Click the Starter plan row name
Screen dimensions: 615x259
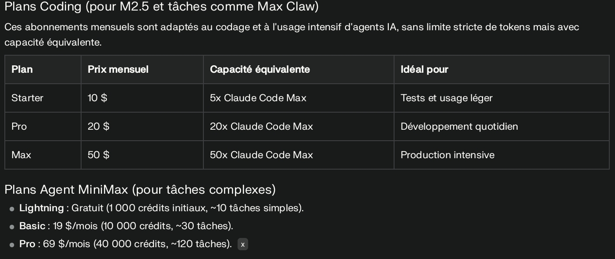coord(43,98)
